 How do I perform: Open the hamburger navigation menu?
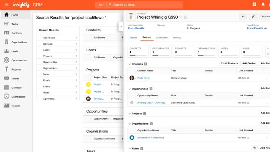(x=7, y=4)
